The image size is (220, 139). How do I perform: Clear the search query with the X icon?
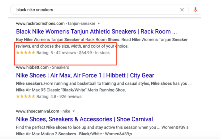click(x=182, y=10)
